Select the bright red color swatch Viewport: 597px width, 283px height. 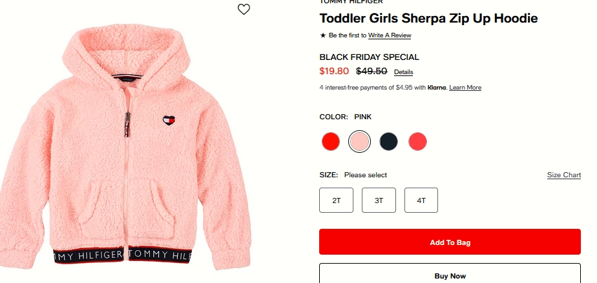[x=331, y=141]
